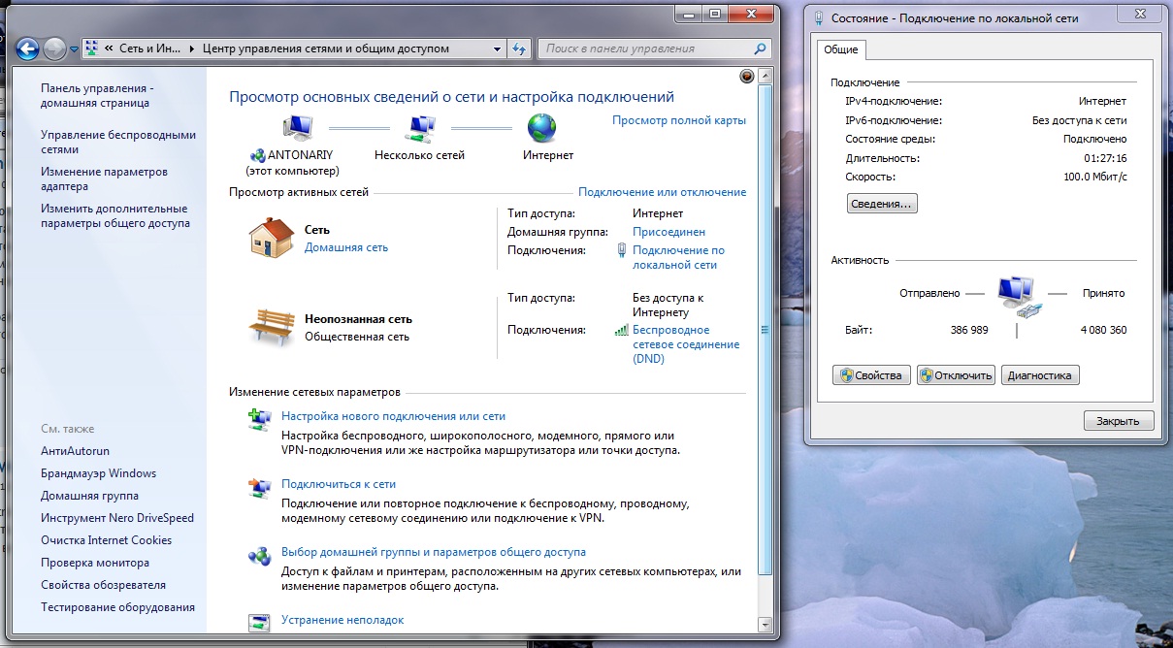Click the search magnifier icon

point(762,49)
